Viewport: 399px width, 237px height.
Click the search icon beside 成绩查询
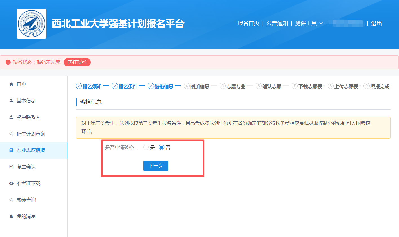(11, 200)
